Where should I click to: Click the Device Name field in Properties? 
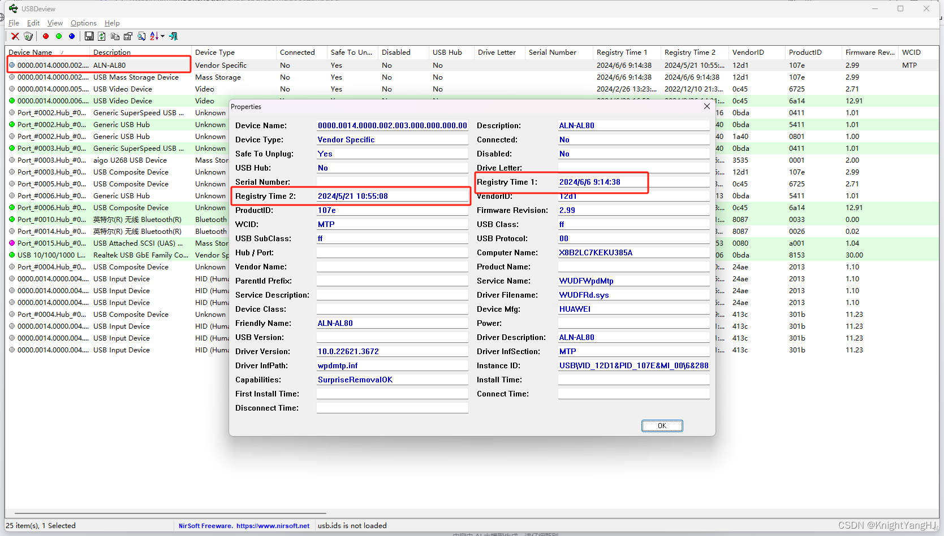[392, 125]
